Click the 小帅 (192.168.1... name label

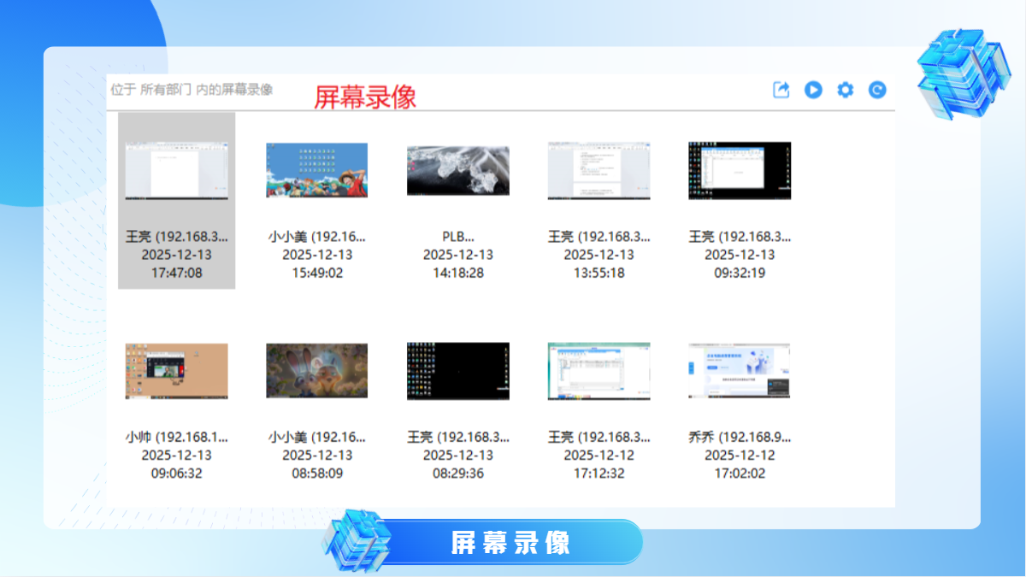coord(176,437)
